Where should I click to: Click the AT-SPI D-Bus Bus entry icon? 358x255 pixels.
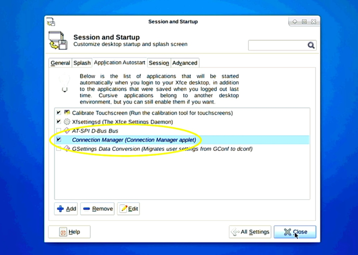point(67,131)
